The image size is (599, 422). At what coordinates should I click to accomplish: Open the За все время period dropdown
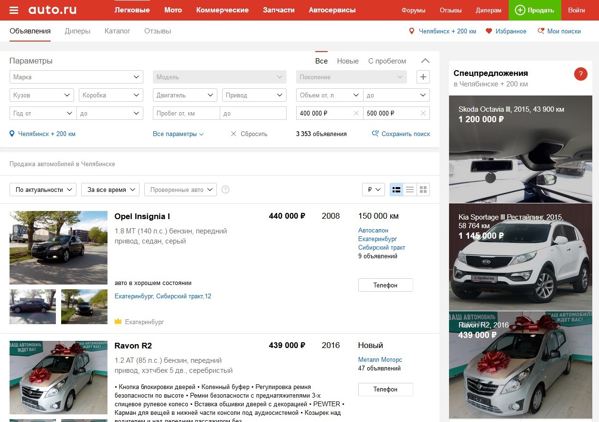tap(110, 190)
